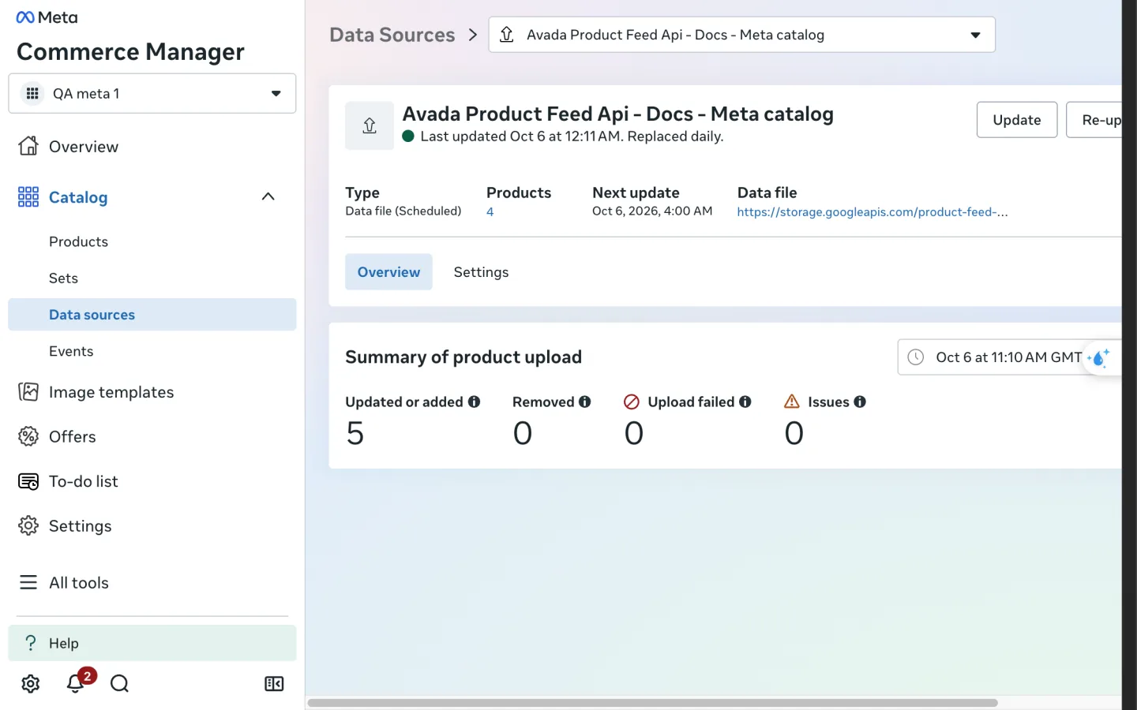This screenshot has width=1137, height=710.
Task: Click the Last updated Oct 6 status text
Action: tap(572, 136)
